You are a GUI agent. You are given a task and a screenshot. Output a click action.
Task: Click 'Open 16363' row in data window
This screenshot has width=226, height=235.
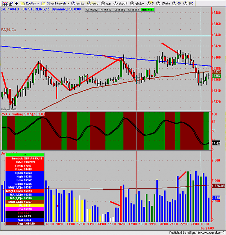25,173
